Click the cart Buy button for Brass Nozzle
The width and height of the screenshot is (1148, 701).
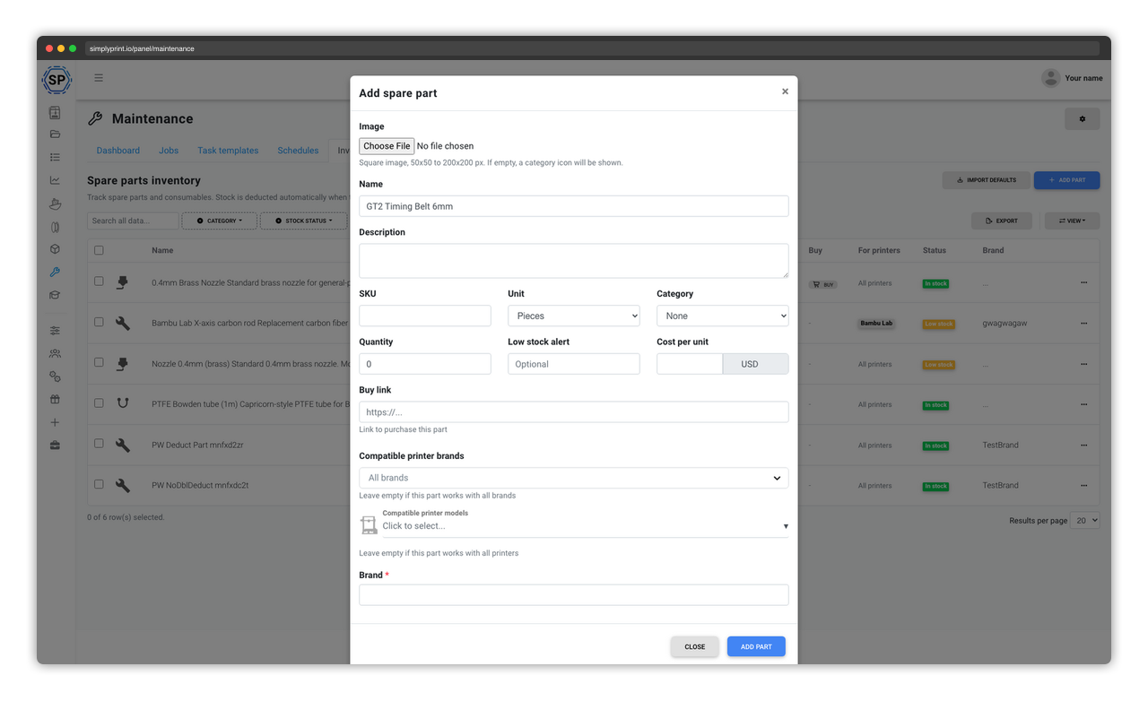(x=822, y=284)
